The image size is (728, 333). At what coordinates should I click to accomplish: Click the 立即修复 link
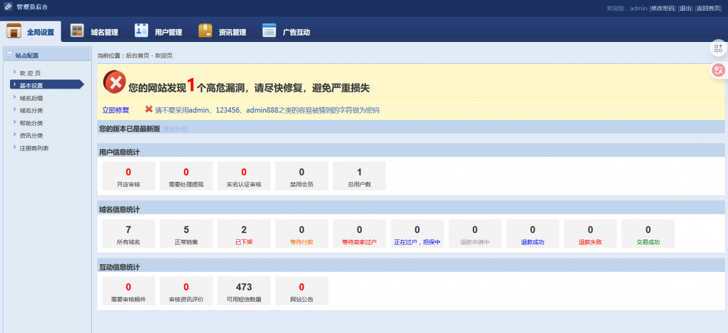tap(116, 110)
